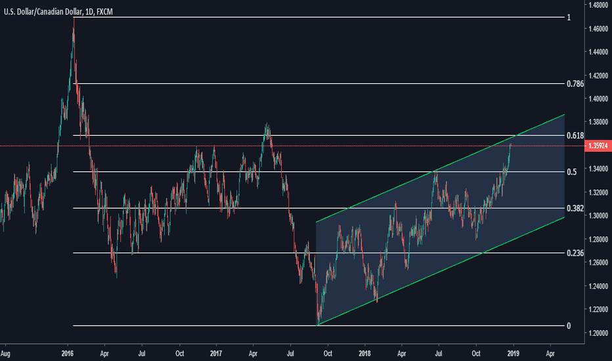Viewport: 612px width, 361px height.
Task: Click the 2018 label on time axis
Action: 364,354
